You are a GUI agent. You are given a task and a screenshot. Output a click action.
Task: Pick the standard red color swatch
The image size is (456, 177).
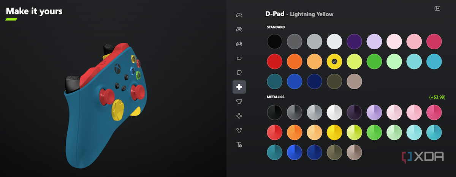[274, 61]
